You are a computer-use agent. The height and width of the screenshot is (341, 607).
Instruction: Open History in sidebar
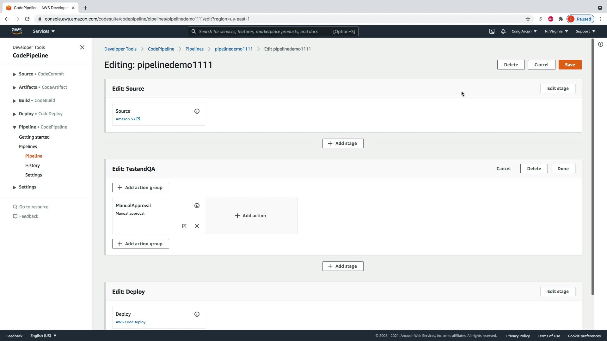click(x=33, y=165)
